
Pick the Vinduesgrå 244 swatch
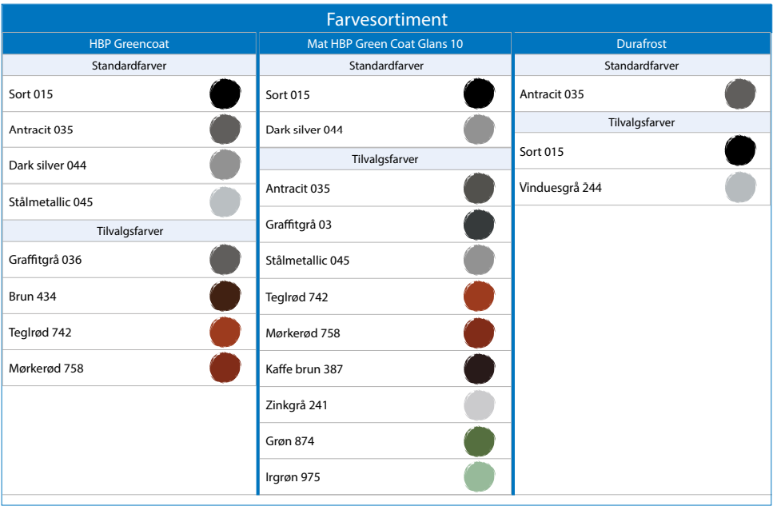click(x=740, y=187)
